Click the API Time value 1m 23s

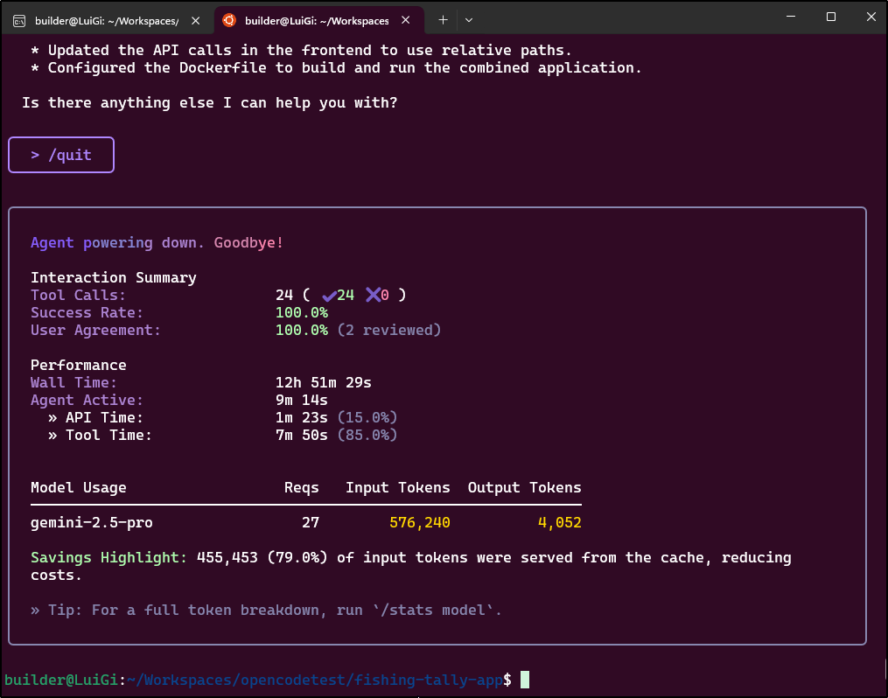(302, 418)
